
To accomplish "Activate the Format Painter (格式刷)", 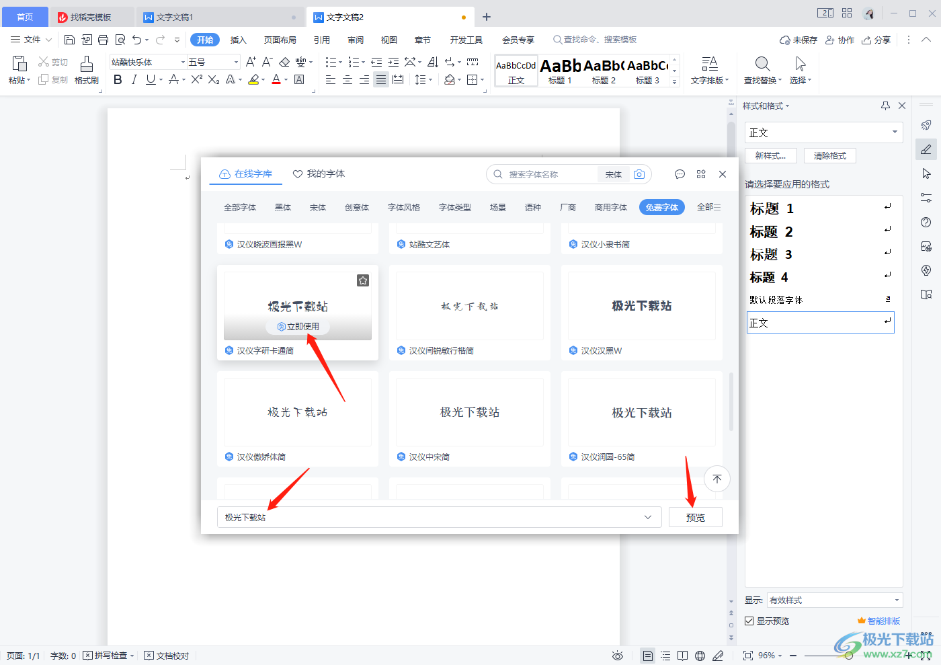I will tap(87, 69).
